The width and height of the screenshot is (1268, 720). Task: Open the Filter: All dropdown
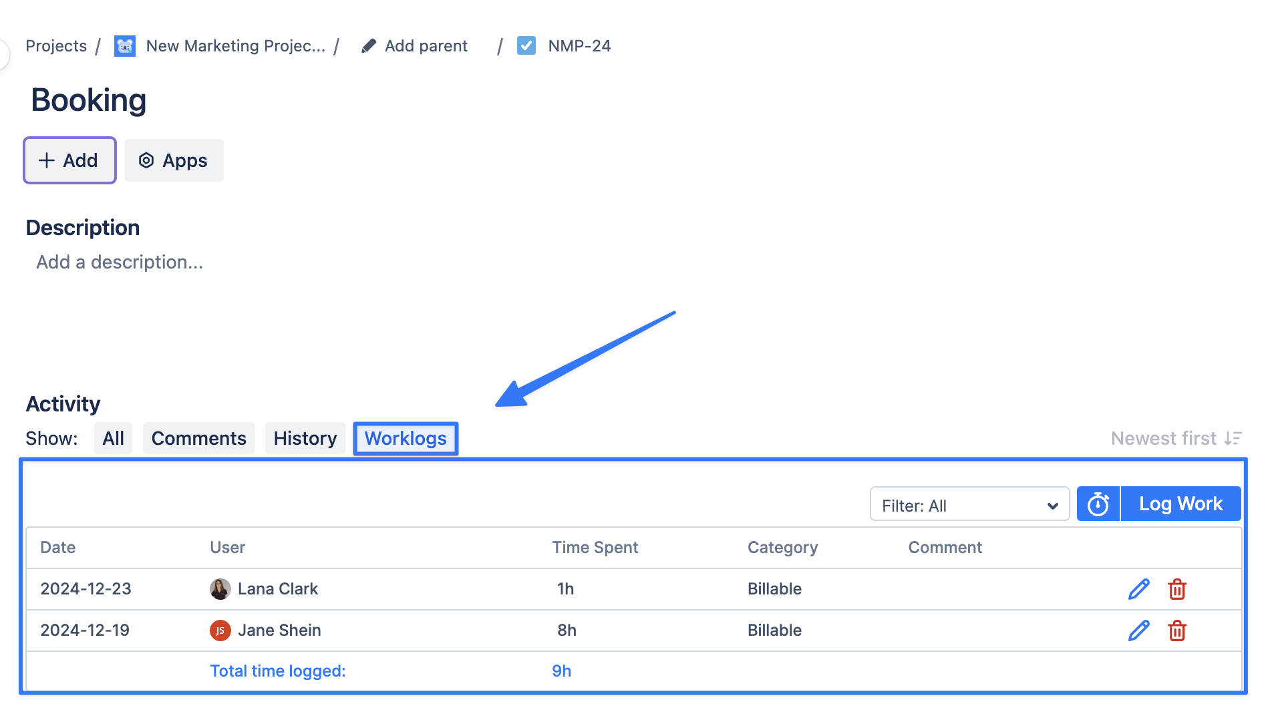point(969,505)
